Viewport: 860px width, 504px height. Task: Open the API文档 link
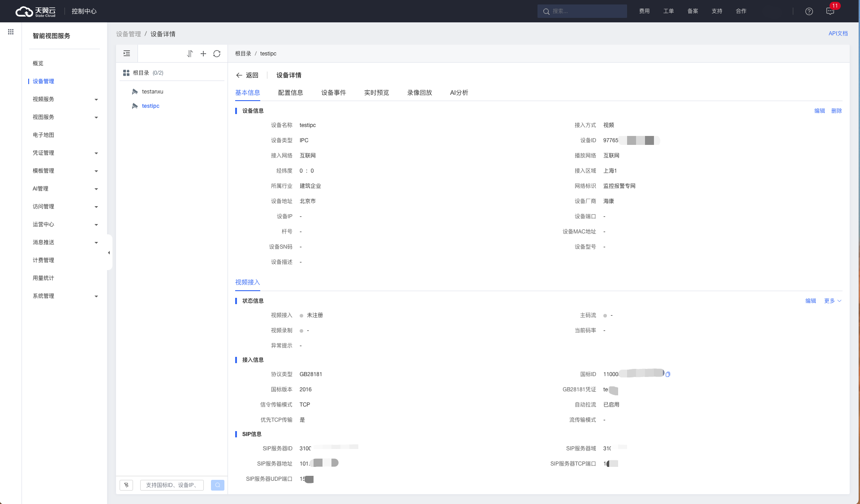838,34
